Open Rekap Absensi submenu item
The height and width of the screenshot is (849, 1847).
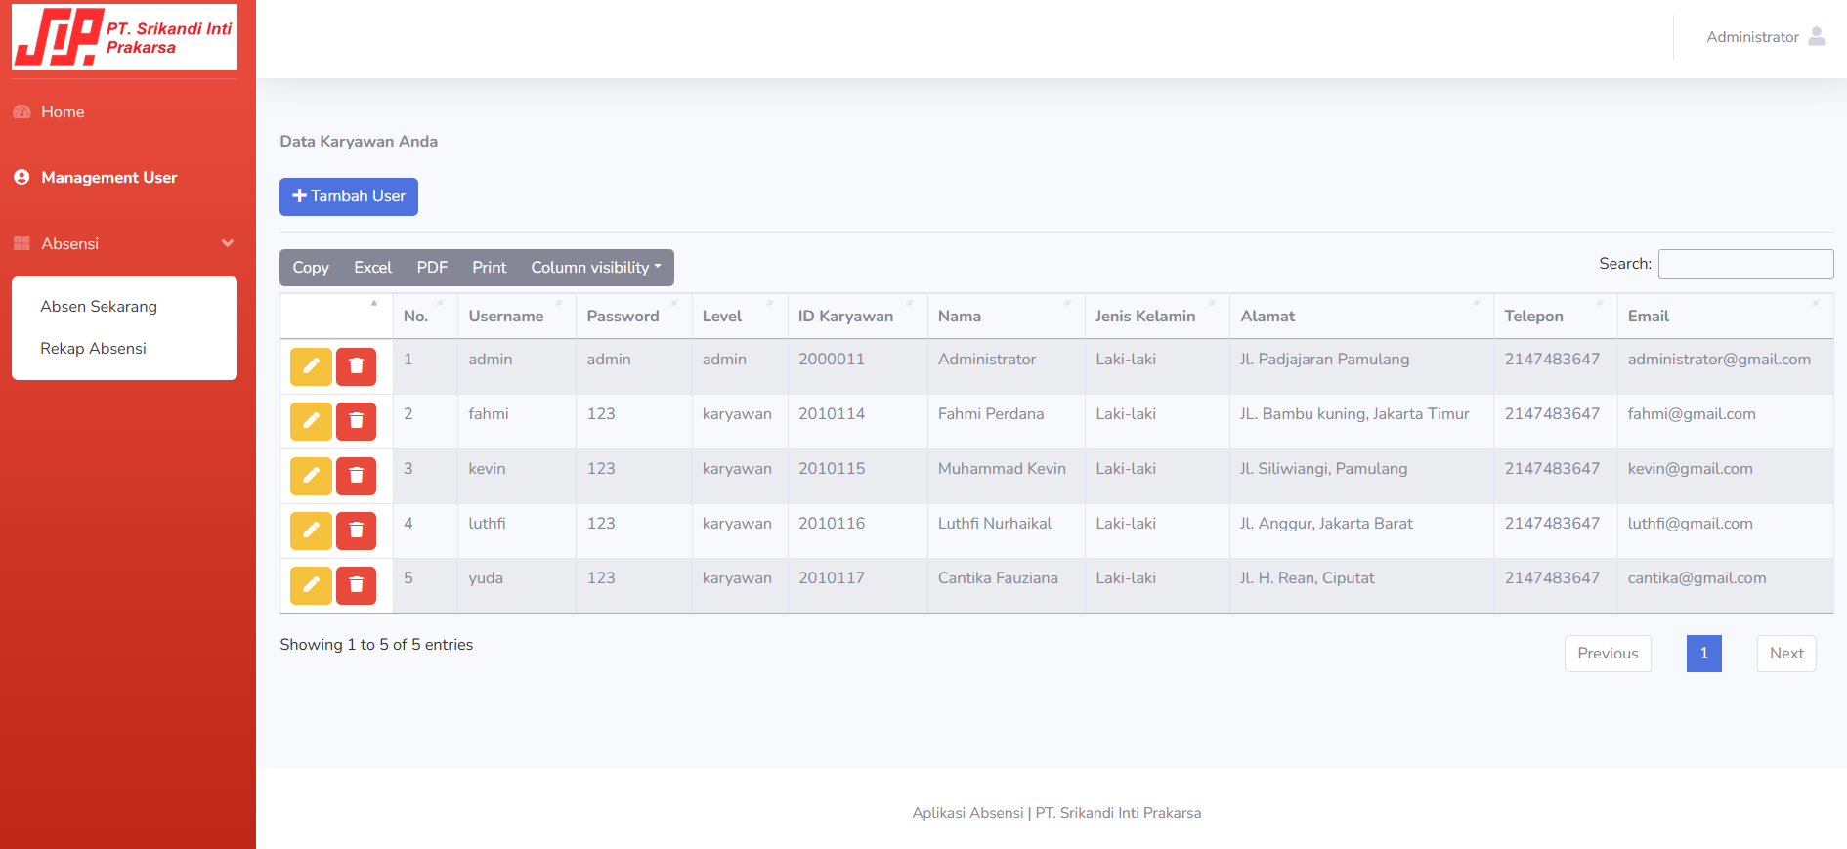(x=93, y=349)
